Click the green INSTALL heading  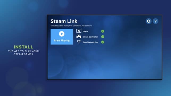coord(23,47)
